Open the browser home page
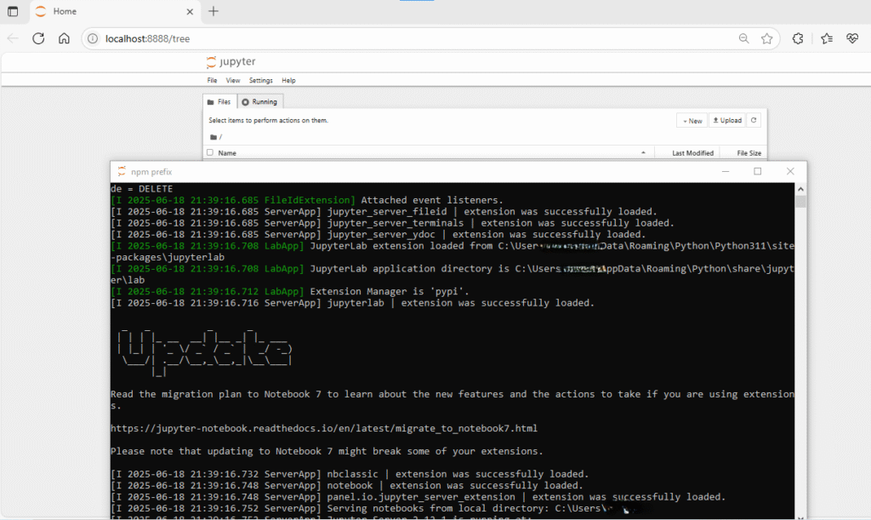The height and width of the screenshot is (520, 871). (64, 38)
